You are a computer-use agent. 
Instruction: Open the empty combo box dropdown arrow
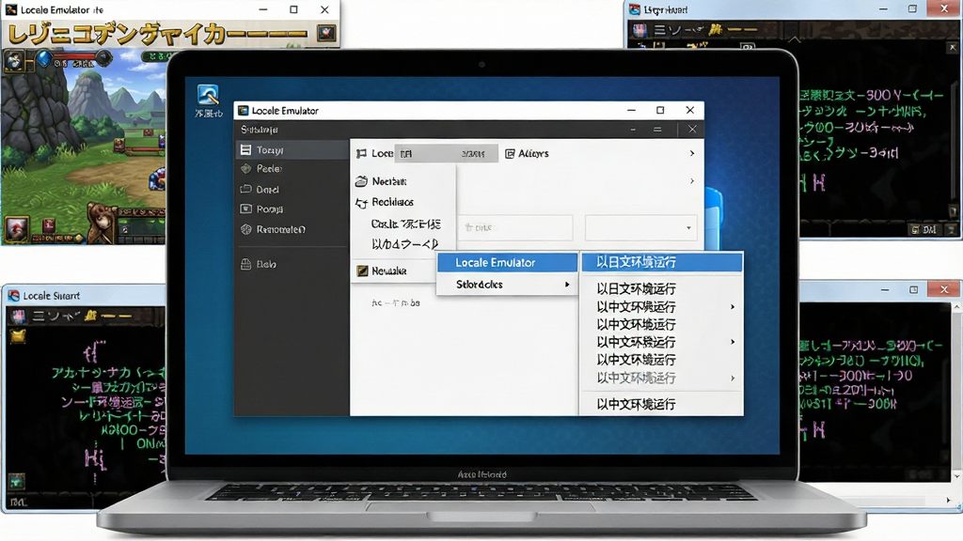click(x=688, y=227)
